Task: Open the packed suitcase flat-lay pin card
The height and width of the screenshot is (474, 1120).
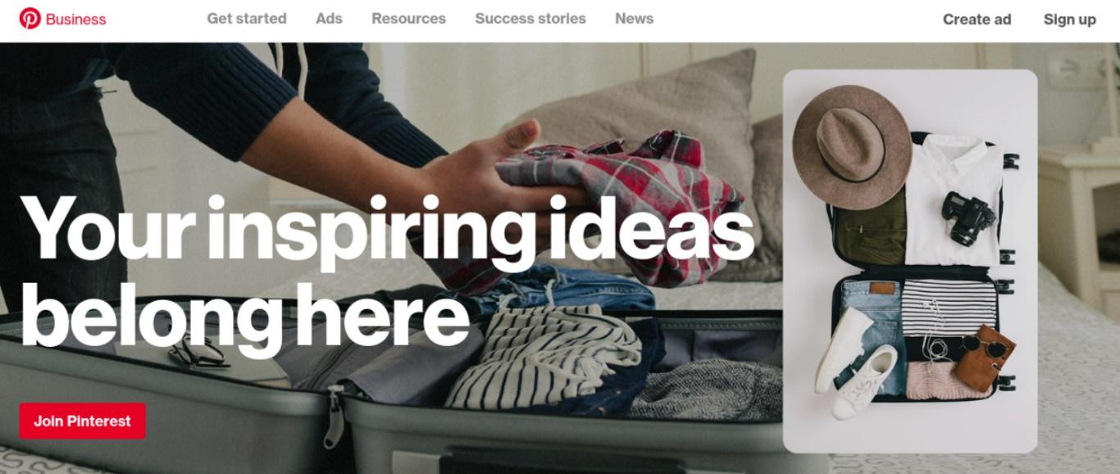Action: (x=910, y=261)
